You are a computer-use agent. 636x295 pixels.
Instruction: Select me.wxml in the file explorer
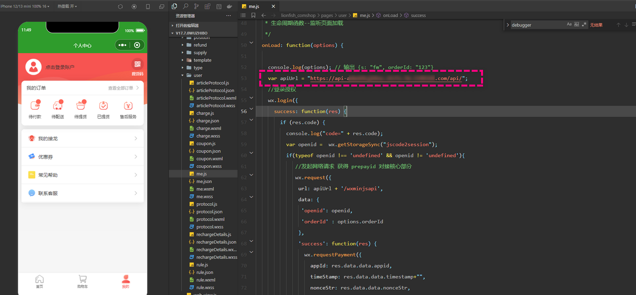[x=205, y=189]
